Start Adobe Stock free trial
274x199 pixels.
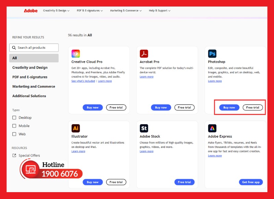coord(185,182)
